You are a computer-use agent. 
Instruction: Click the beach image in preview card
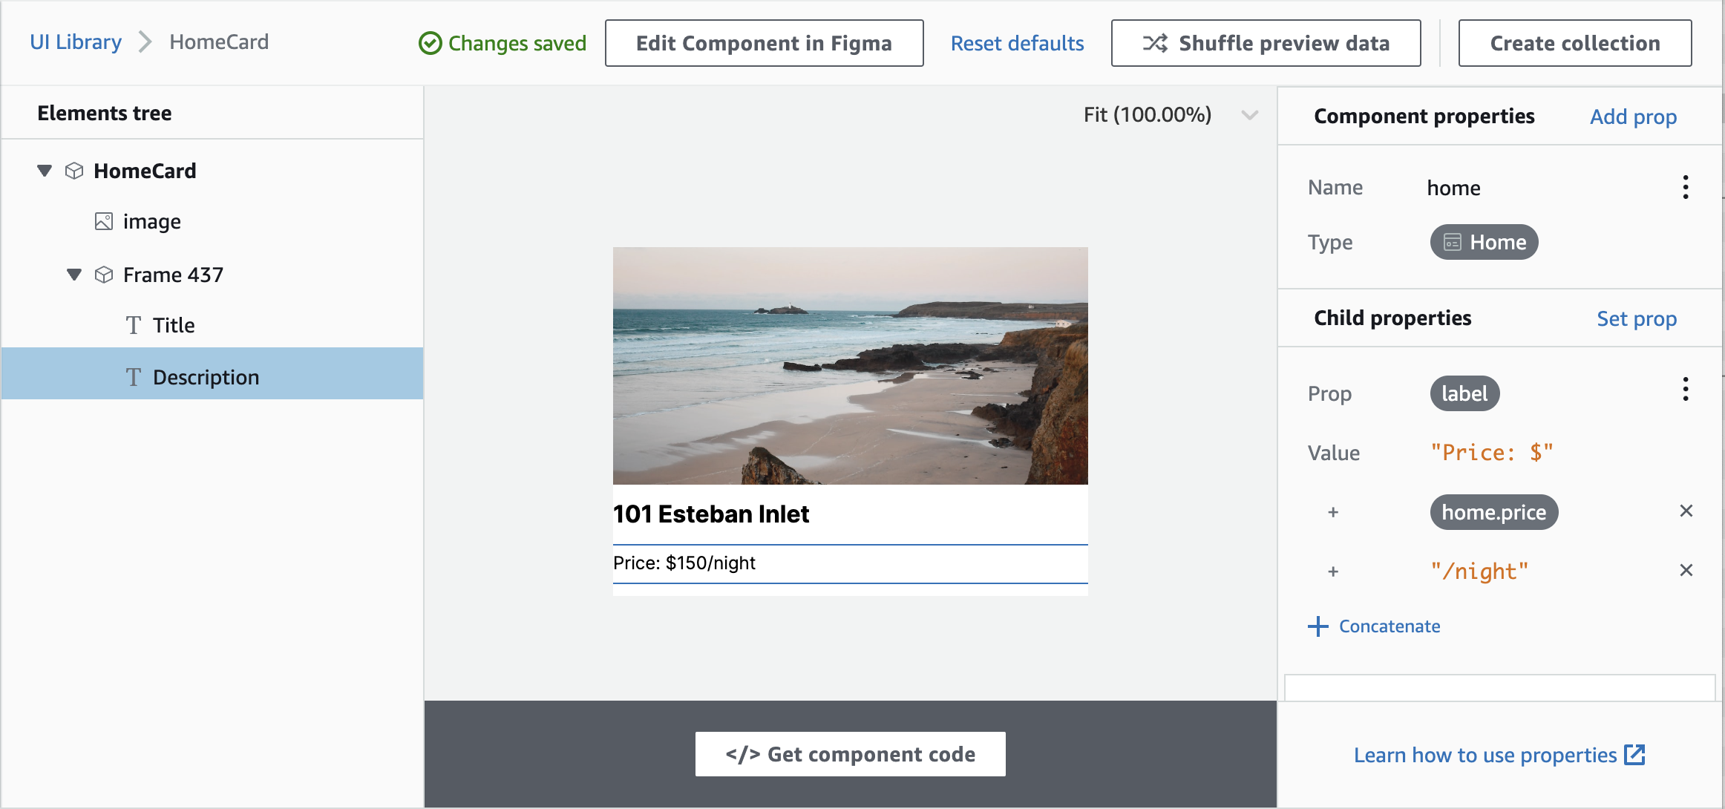click(850, 365)
